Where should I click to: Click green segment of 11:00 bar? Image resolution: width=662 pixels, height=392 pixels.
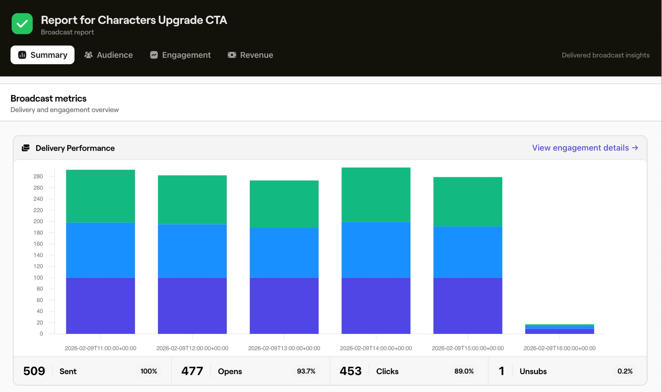100,196
